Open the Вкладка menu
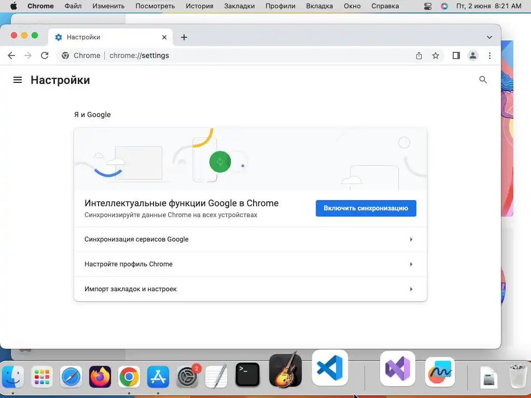Image resolution: width=531 pixels, height=398 pixels. click(x=319, y=6)
